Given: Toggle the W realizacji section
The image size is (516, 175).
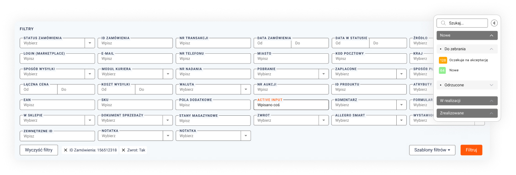Looking at the screenshot, I should click(x=467, y=101).
